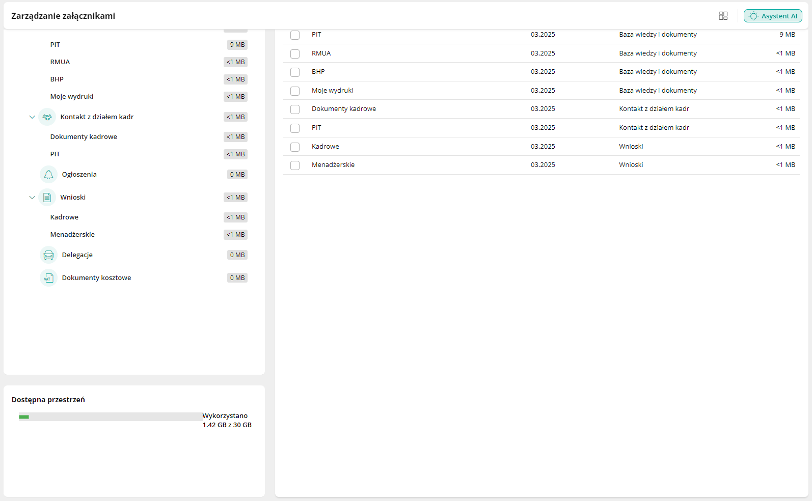
Task: Click the document icon for Wnioski
Action: (47, 198)
